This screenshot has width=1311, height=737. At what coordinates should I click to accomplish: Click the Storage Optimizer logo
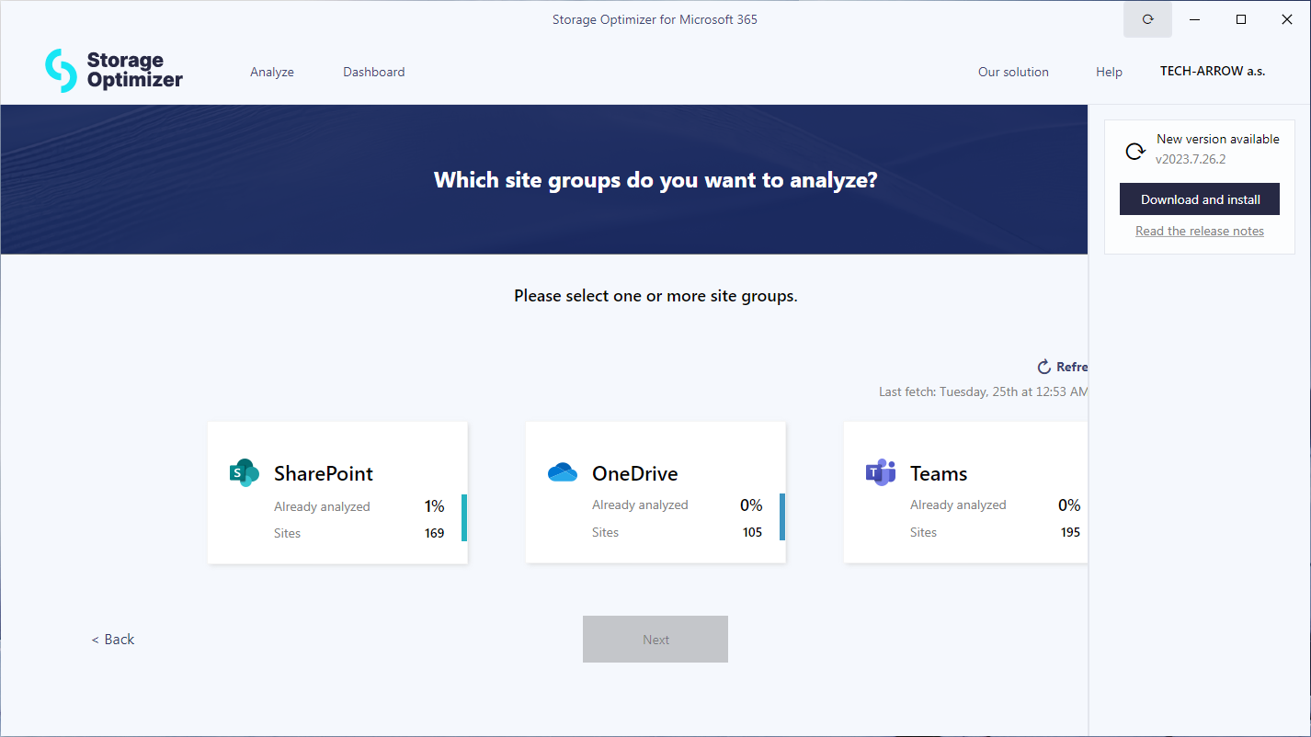114,71
